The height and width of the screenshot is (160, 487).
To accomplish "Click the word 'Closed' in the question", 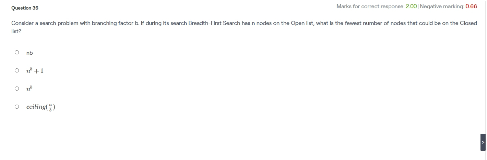I will coord(468,23).
